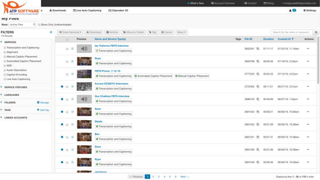Open the notifications bell
Viewport: 320px width, 180px height.
pyautogui.click(x=290, y=10)
